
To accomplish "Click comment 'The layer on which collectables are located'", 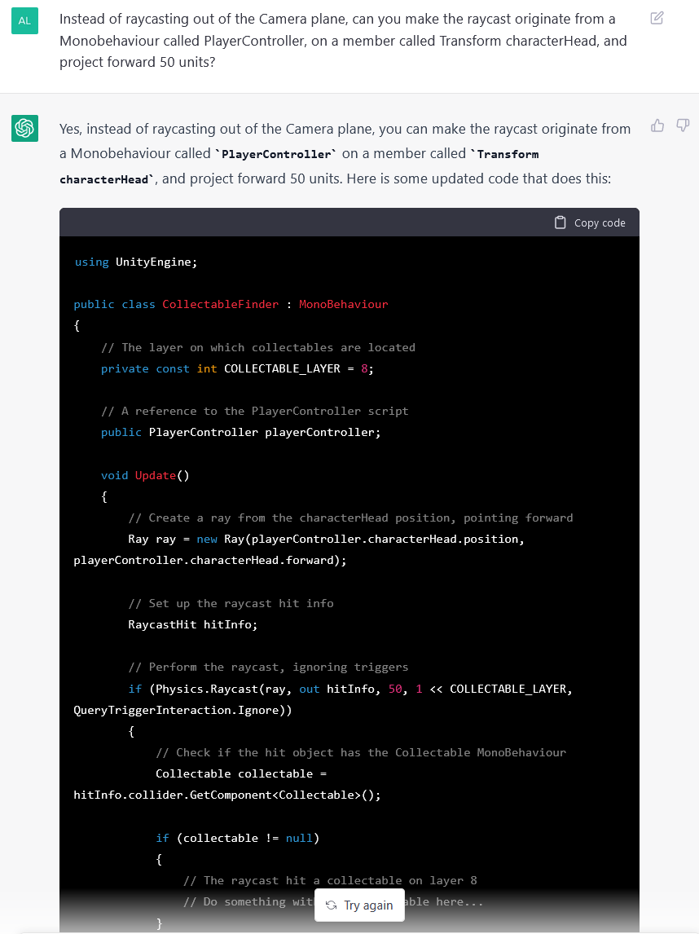I will pos(258,347).
